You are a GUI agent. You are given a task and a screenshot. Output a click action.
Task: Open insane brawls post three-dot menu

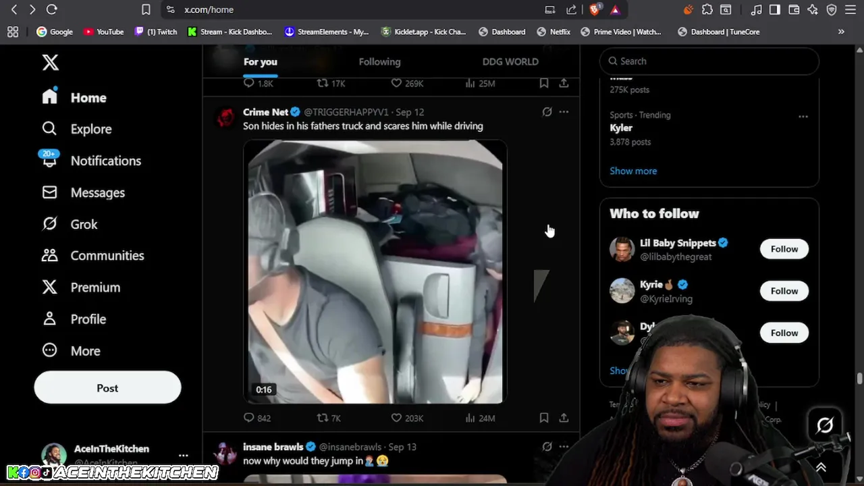[564, 447]
